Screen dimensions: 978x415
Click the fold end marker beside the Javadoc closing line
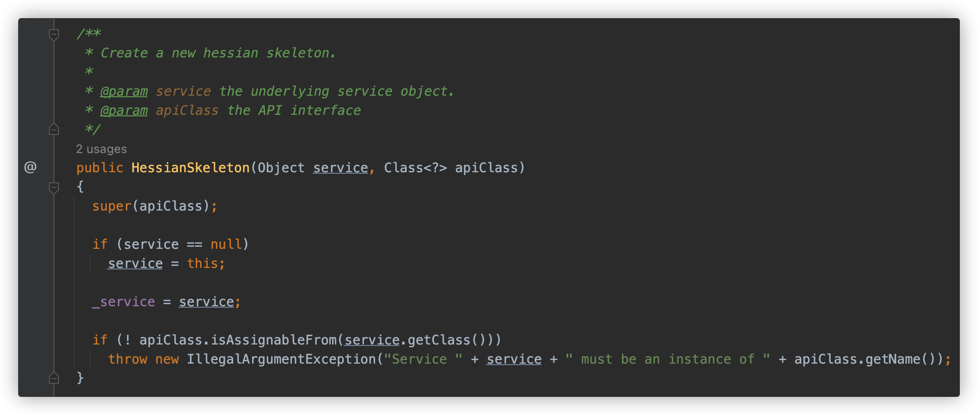point(54,129)
